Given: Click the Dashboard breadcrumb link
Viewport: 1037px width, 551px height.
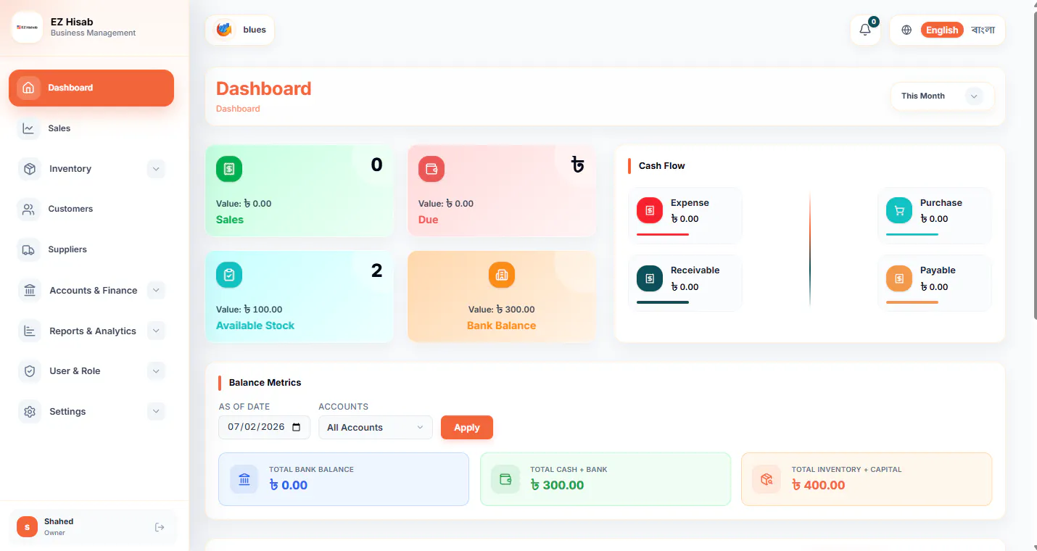Looking at the screenshot, I should coord(238,109).
